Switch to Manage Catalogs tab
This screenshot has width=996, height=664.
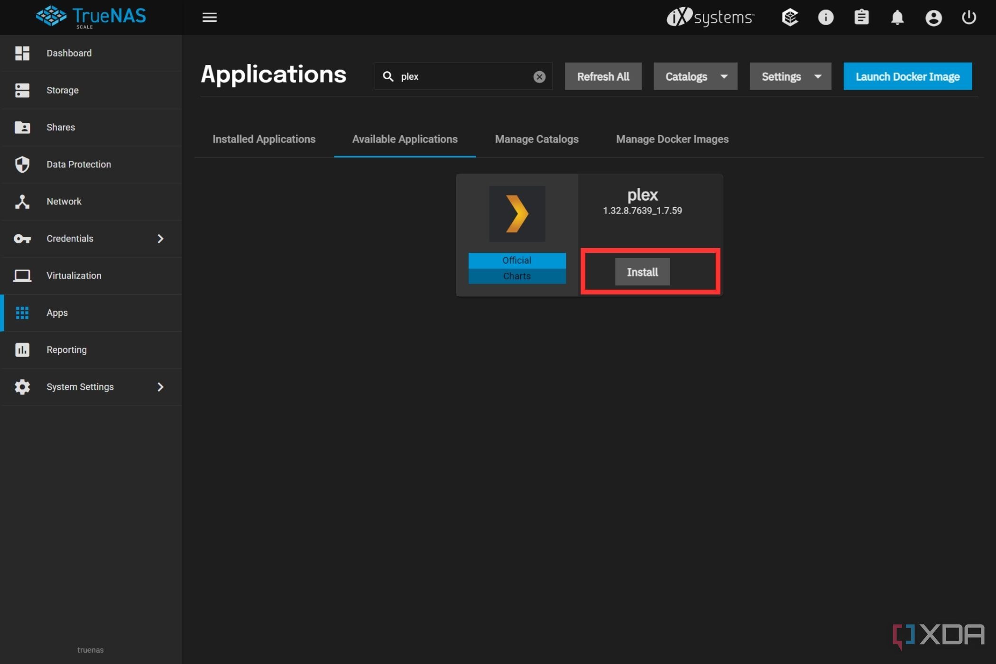(536, 139)
